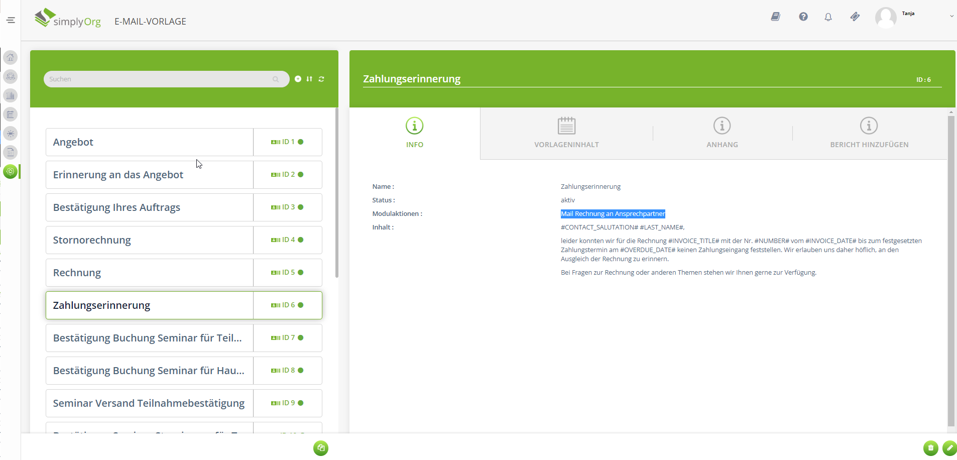Expand the Tanja user dropdown

951,16
